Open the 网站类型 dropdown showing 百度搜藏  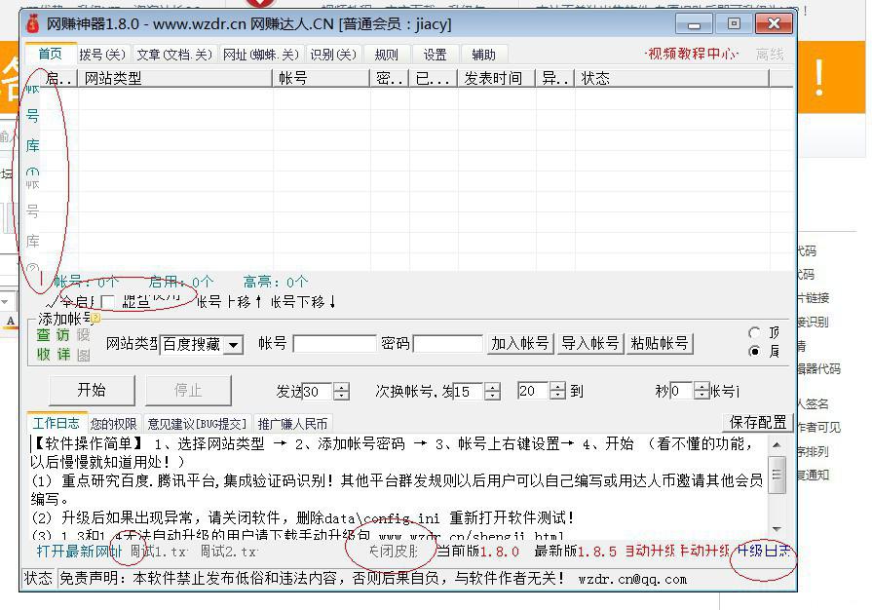pos(233,345)
